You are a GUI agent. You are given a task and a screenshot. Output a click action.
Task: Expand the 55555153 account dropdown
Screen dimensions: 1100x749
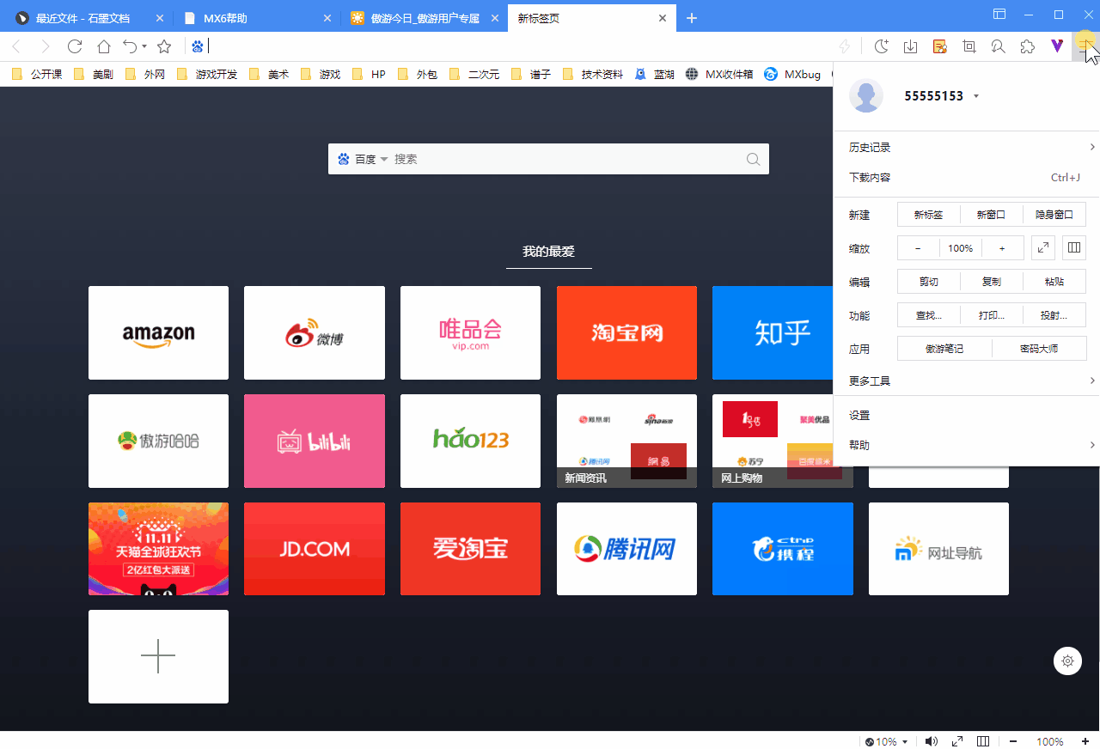975,96
